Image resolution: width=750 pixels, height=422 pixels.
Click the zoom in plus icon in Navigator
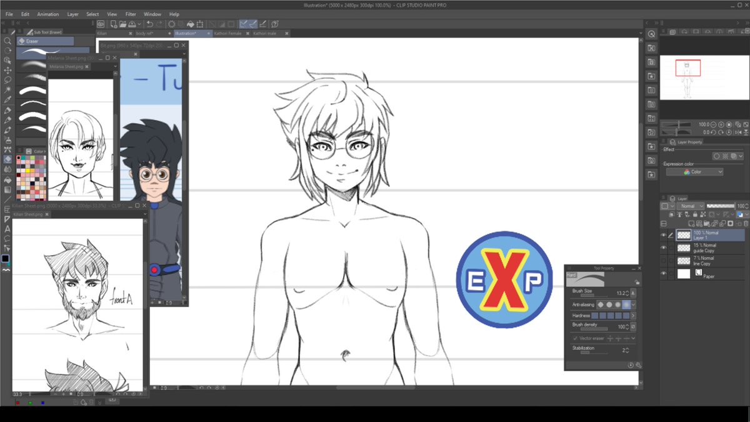tap(721, 124)
